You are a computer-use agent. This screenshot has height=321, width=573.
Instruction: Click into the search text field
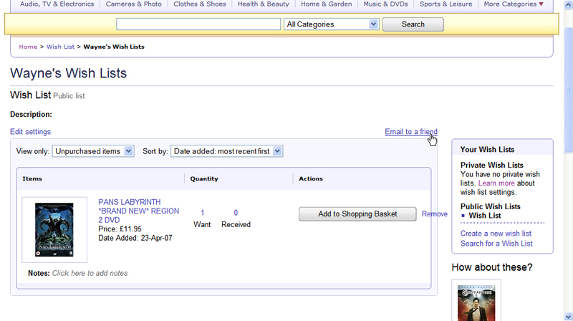click(x=198, y=24)
